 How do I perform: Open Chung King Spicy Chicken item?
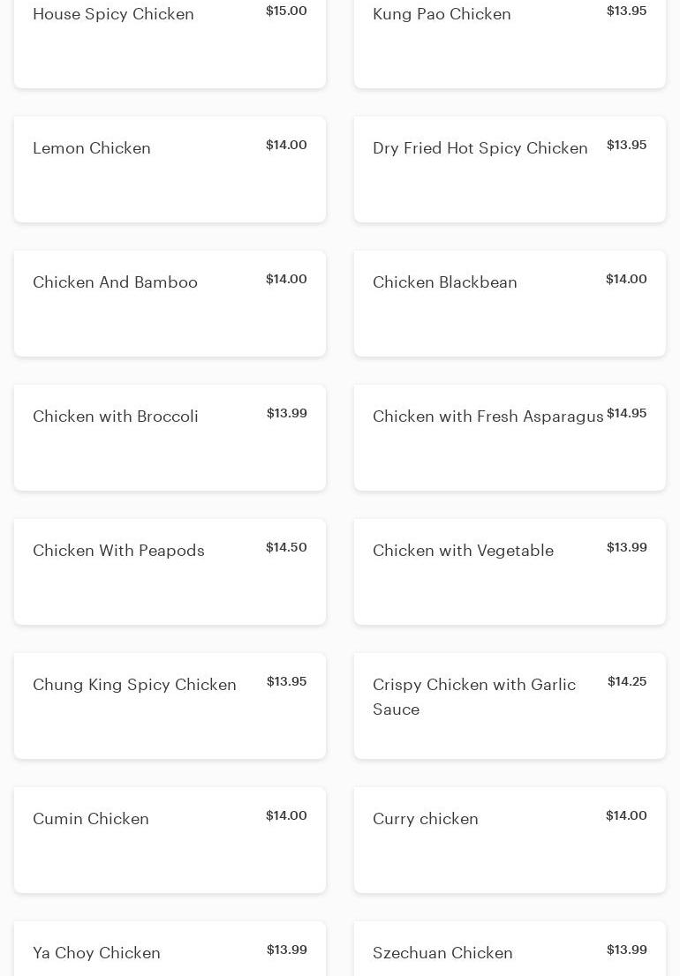point(170,706)
